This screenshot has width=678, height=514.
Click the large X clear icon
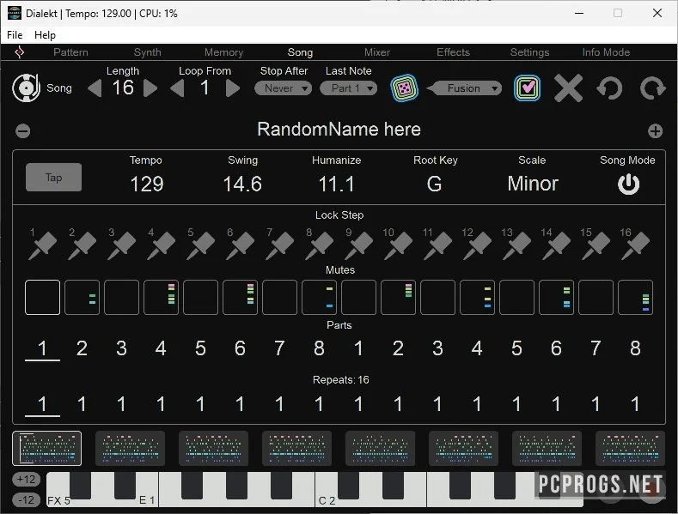(568, 88)
